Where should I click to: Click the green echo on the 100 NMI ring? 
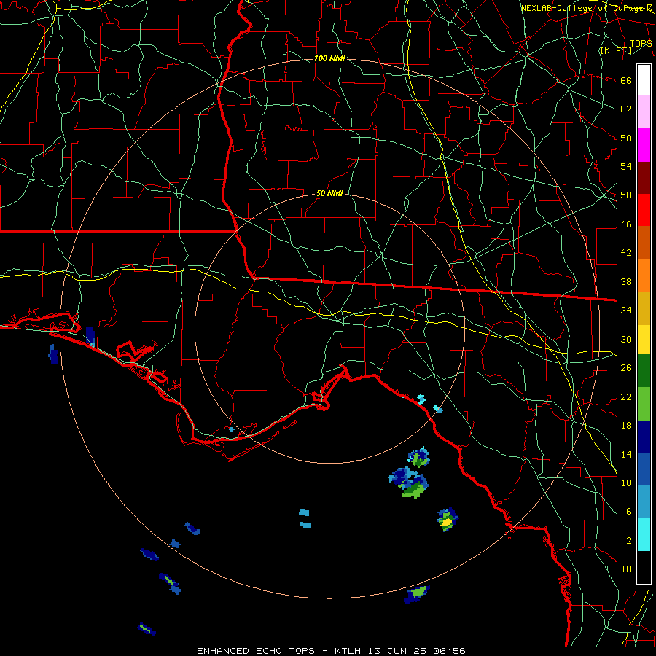(x=417, y=593)
